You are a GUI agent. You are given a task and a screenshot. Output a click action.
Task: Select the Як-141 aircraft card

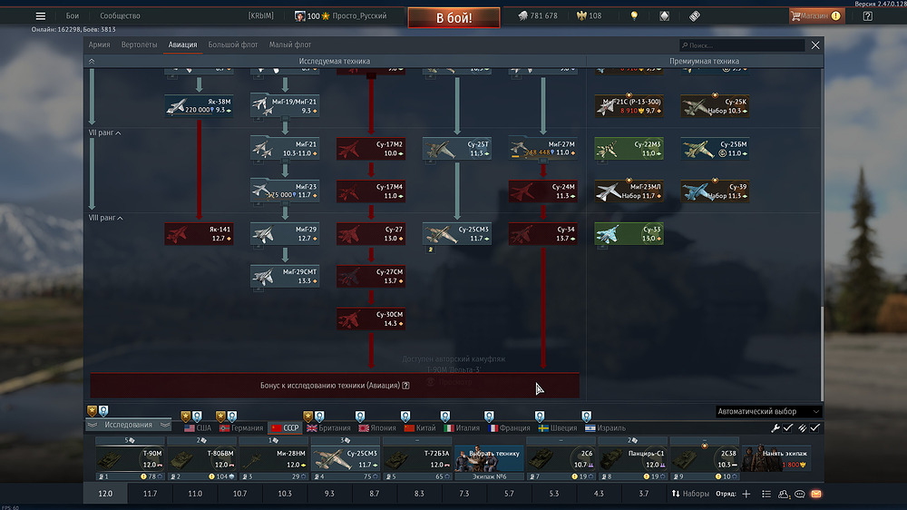point(199,234)
